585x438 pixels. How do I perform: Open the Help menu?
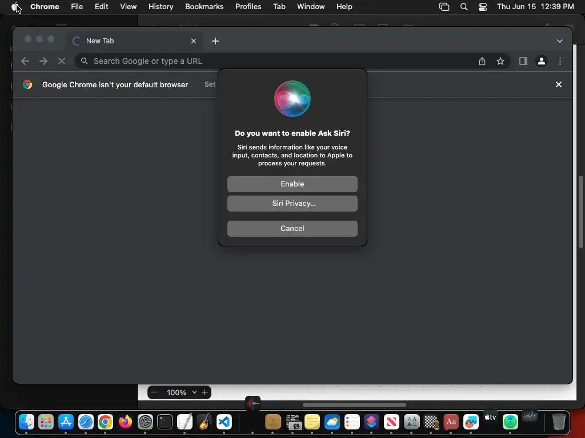coord(344,7)
